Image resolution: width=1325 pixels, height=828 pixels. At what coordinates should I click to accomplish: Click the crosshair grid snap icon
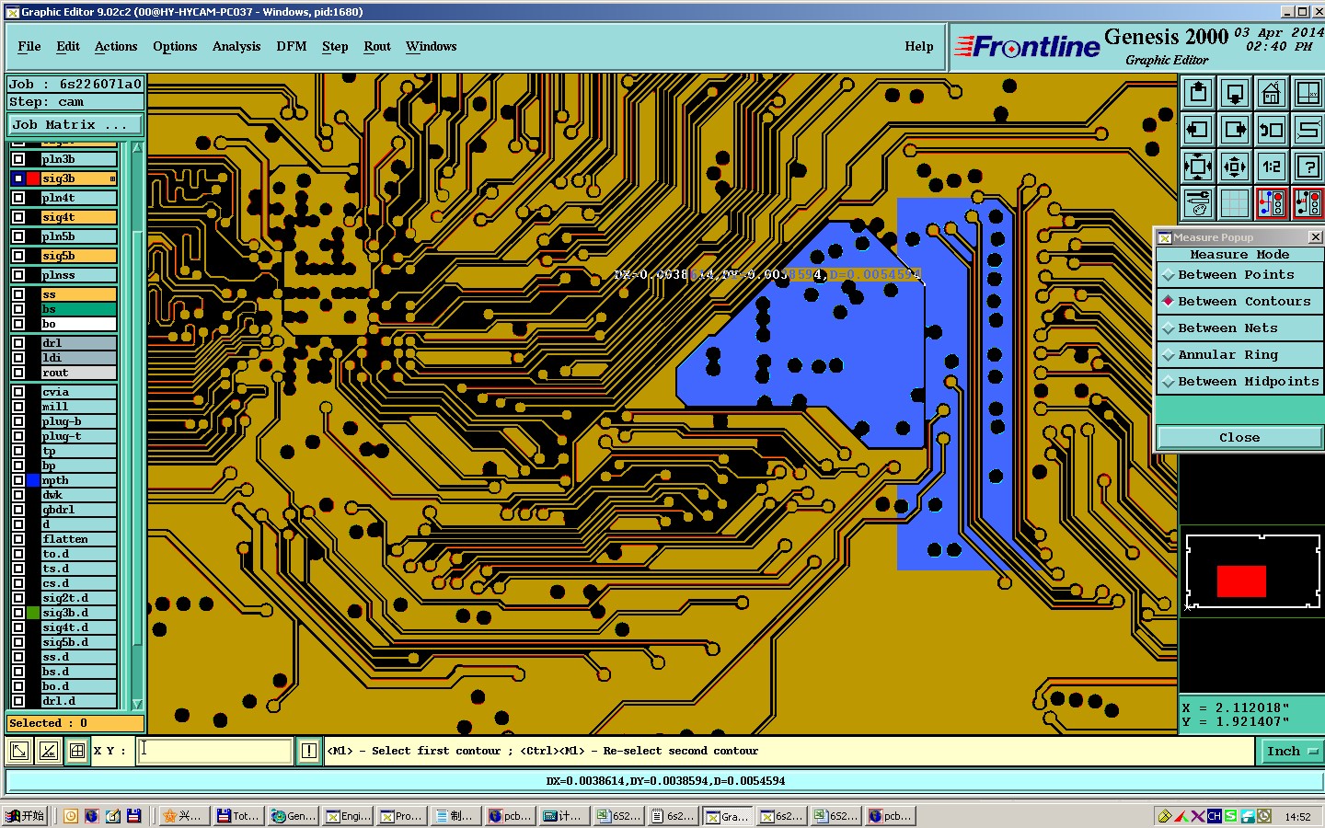[77, 752]
